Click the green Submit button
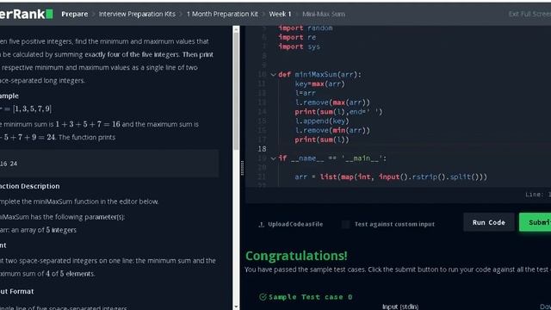The height and width of the screenshot is (310, 551). coord(535,222)
